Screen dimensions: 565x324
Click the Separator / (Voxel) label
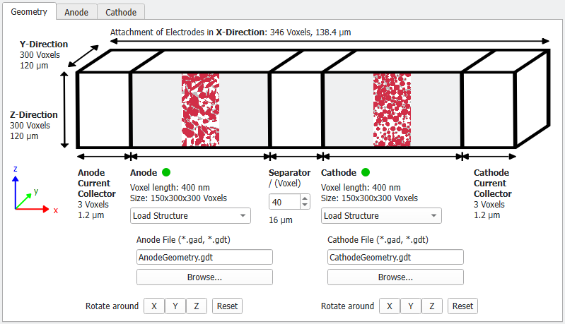(x=289, y=178)
